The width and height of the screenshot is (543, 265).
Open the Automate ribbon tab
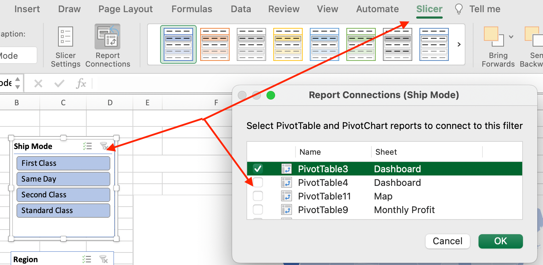pos(378,9)
